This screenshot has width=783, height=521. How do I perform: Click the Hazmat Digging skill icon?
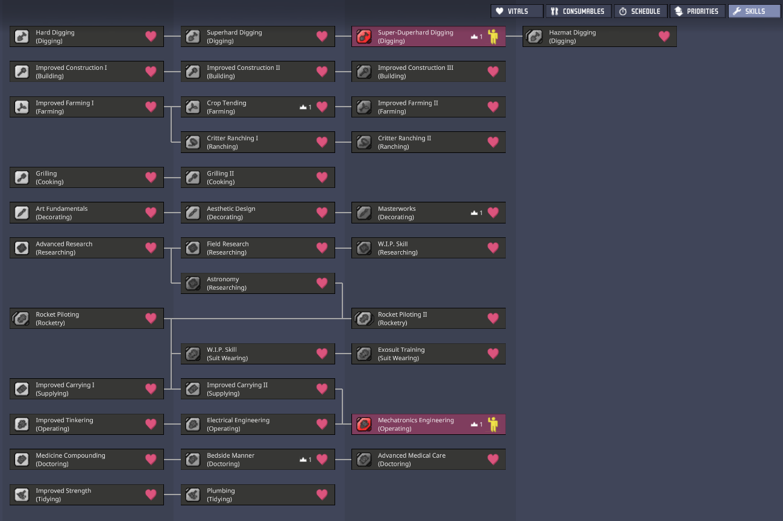point(533,37)
